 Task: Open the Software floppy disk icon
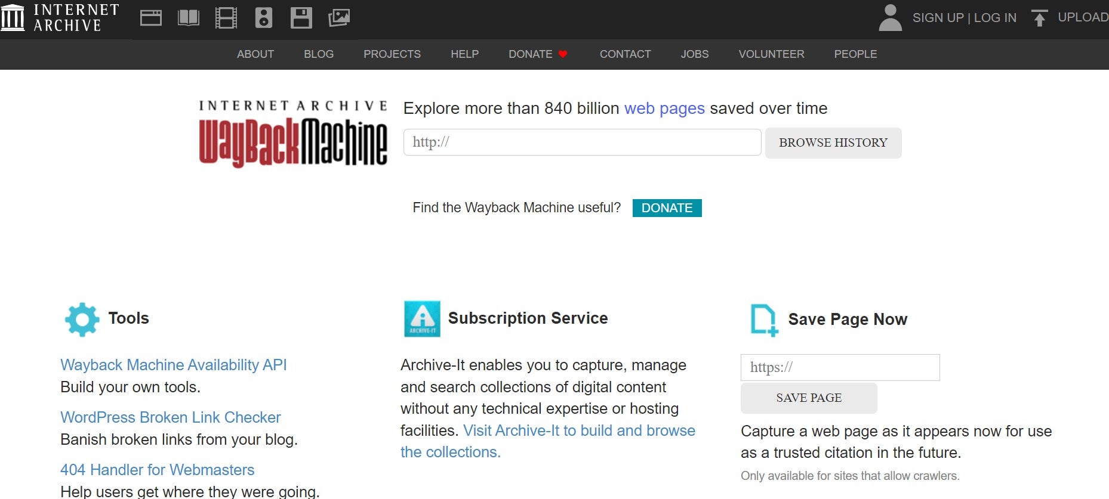pyautogui.click(x=301, y=18)
